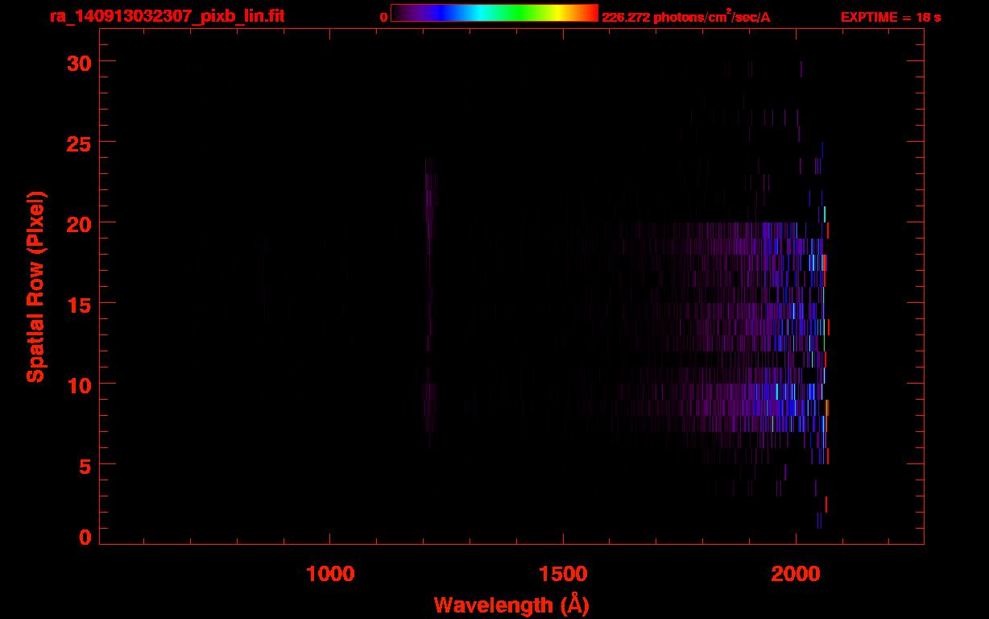The width and height of the screenshot is (989, 619).
Task: Click the rainbow color scale bar
Action: [x=494, y=13]
